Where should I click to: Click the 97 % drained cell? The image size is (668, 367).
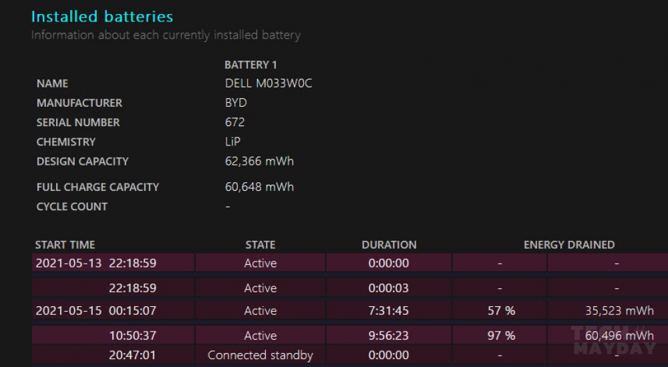pyautogui.click(x=502, y=336)
